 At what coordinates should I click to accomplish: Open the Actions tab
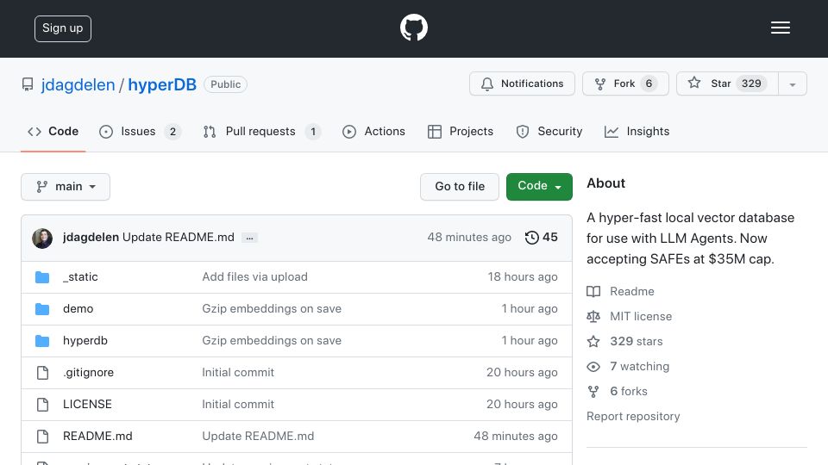tap(373, 131)
